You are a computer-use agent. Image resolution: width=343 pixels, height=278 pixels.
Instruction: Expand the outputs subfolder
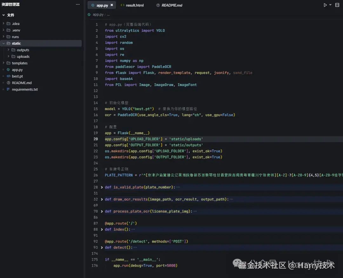point(8,50)
